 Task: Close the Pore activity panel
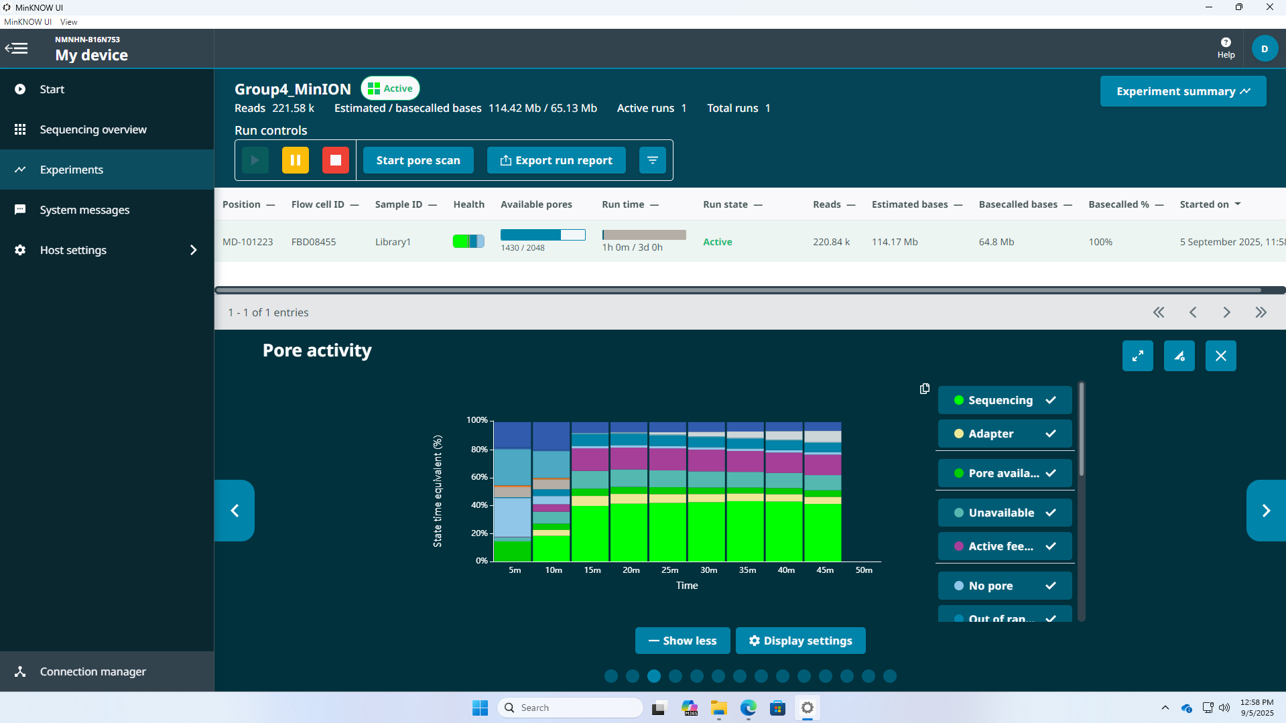(x=1220, y=356)
